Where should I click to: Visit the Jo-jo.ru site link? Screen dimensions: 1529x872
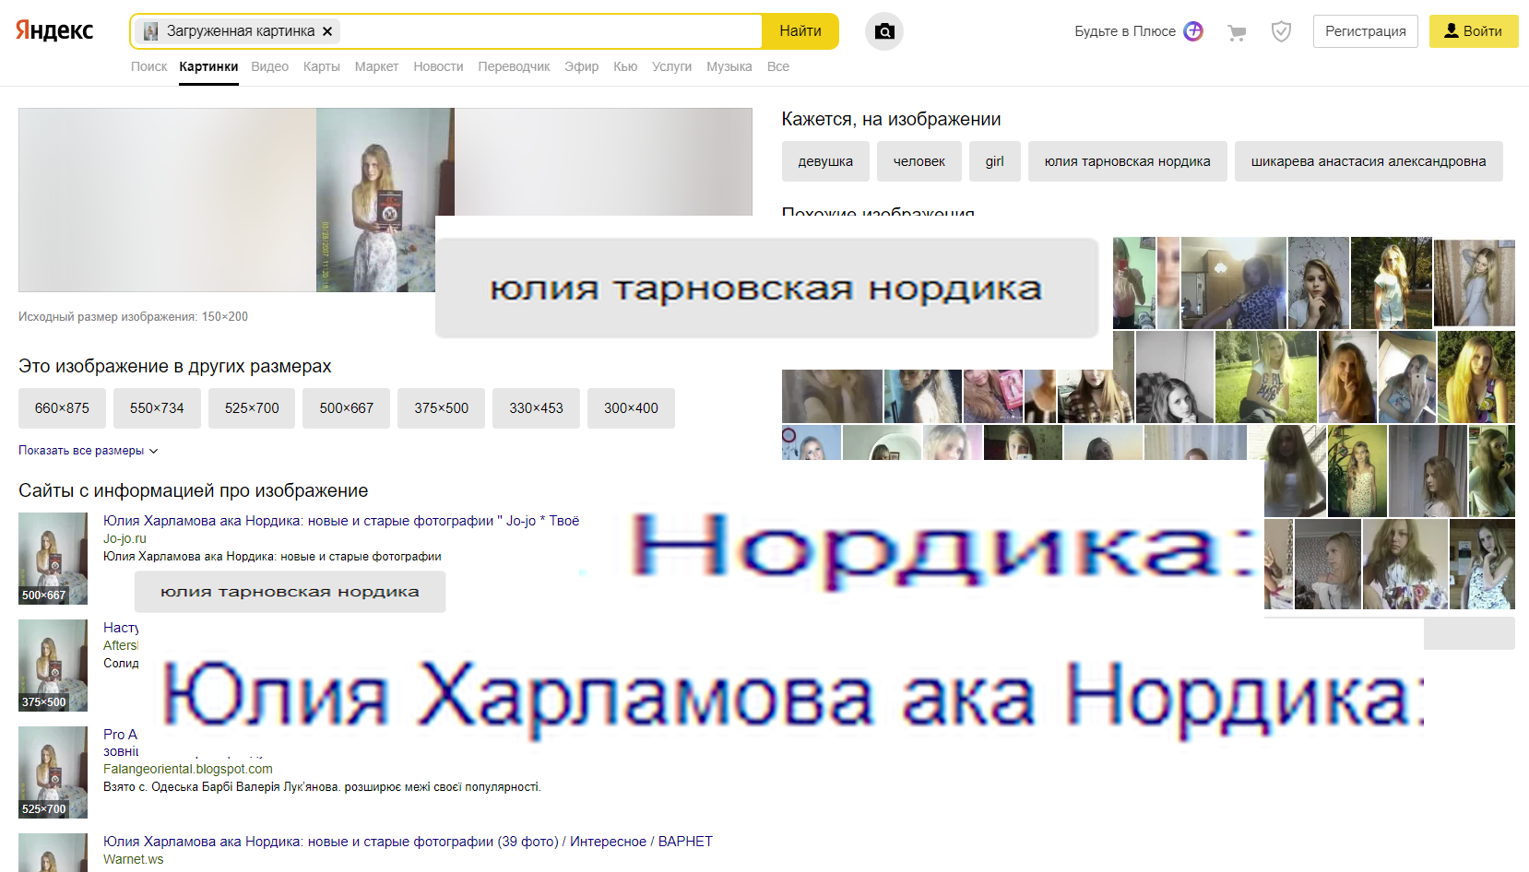tap(124, 539)
